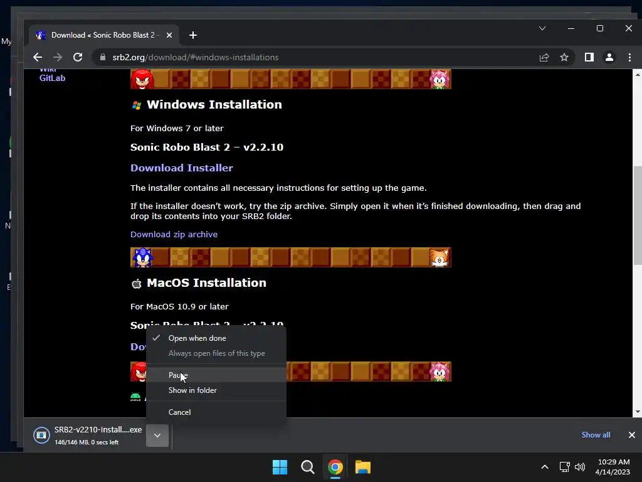Close the downloads bar

click(x=632, y=435)
